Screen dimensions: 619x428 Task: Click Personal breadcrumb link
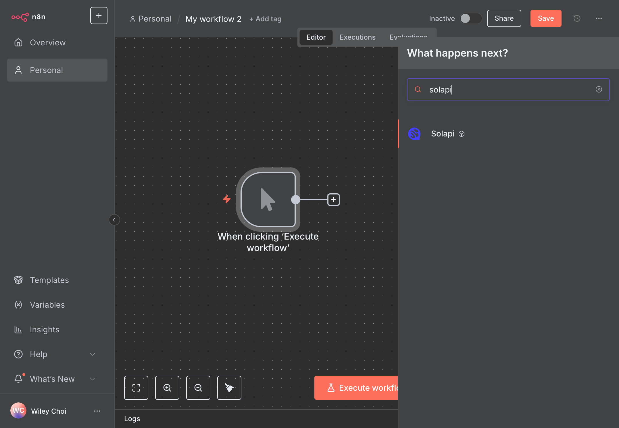151,19
